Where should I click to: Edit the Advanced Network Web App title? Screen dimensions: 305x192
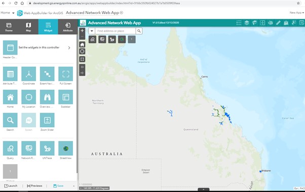pyautogui.click(x=92, y=13)
